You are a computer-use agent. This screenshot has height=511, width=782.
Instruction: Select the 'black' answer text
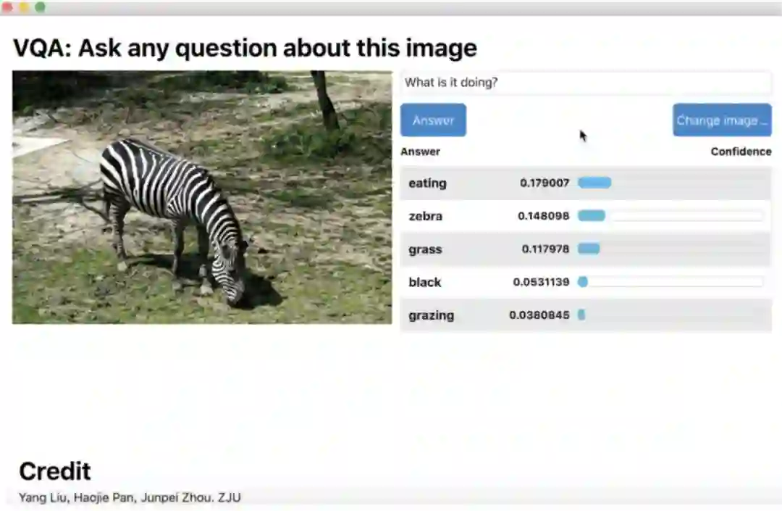(x=425, y=282)
